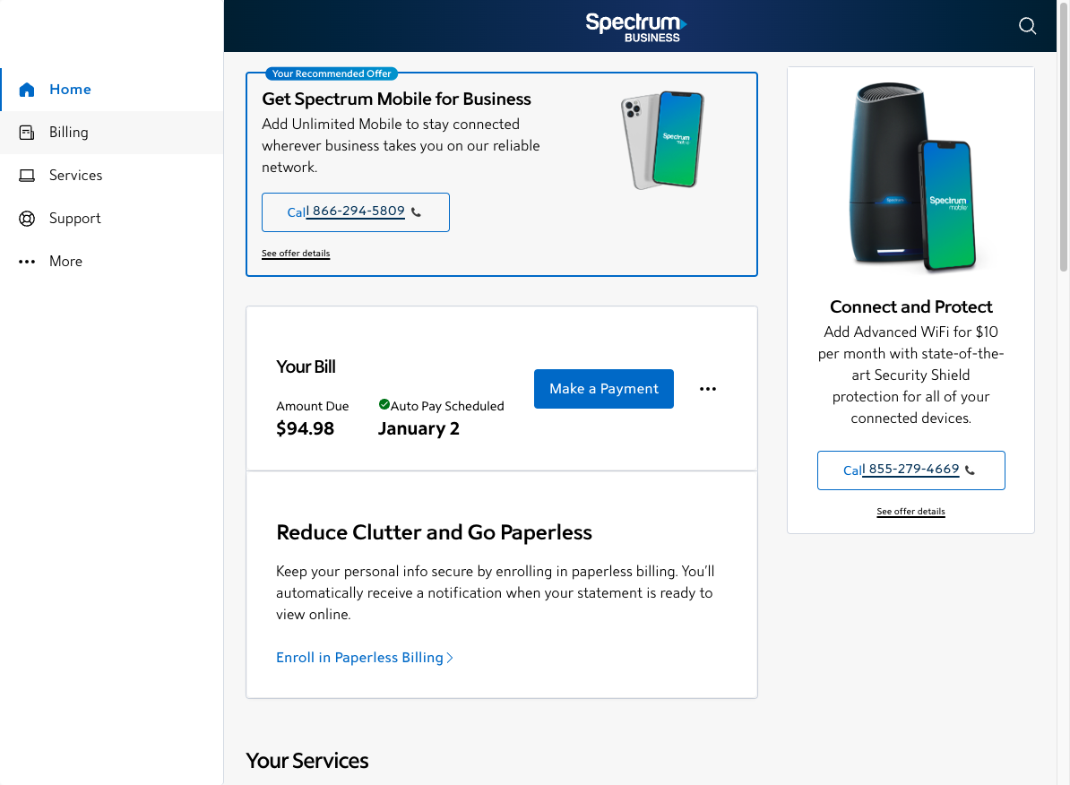This screenshot has height=785, width=1070.
Task: Open bill options three-dot menu
Action: (708, 389)
